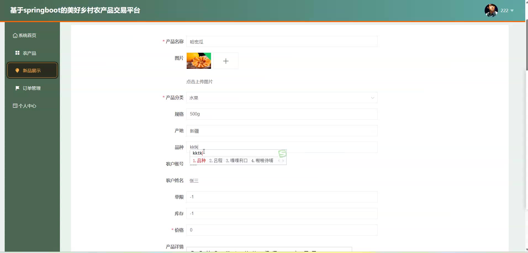Click the Sogou input method logo

pyautogui.click(x=282, y=154)
